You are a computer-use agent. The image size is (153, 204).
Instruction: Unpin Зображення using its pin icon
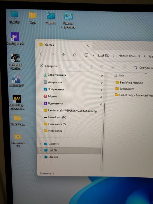pos(101,90)
